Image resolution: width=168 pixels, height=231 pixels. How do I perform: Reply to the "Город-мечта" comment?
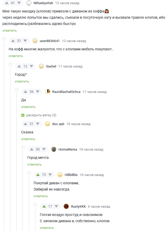pos(35,165)
